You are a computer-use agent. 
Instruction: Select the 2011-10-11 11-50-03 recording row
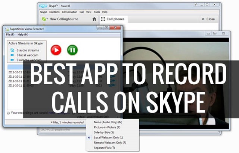[x=64, y=85]
